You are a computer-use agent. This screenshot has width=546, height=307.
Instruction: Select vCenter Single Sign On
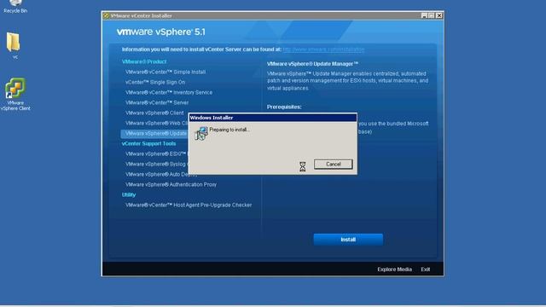point(155,82)
